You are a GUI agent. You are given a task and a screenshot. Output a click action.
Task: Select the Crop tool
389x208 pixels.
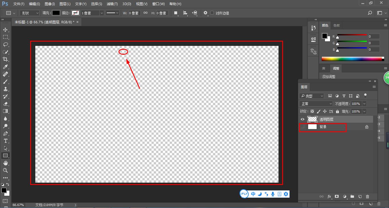click(5, 59)
